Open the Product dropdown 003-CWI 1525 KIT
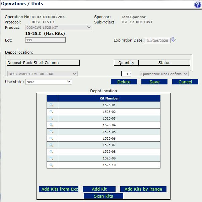The image size is (202, 202). point(59,27)
